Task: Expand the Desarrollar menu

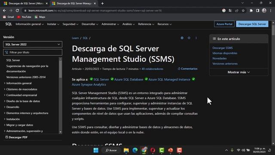Action: coord(90,24)
